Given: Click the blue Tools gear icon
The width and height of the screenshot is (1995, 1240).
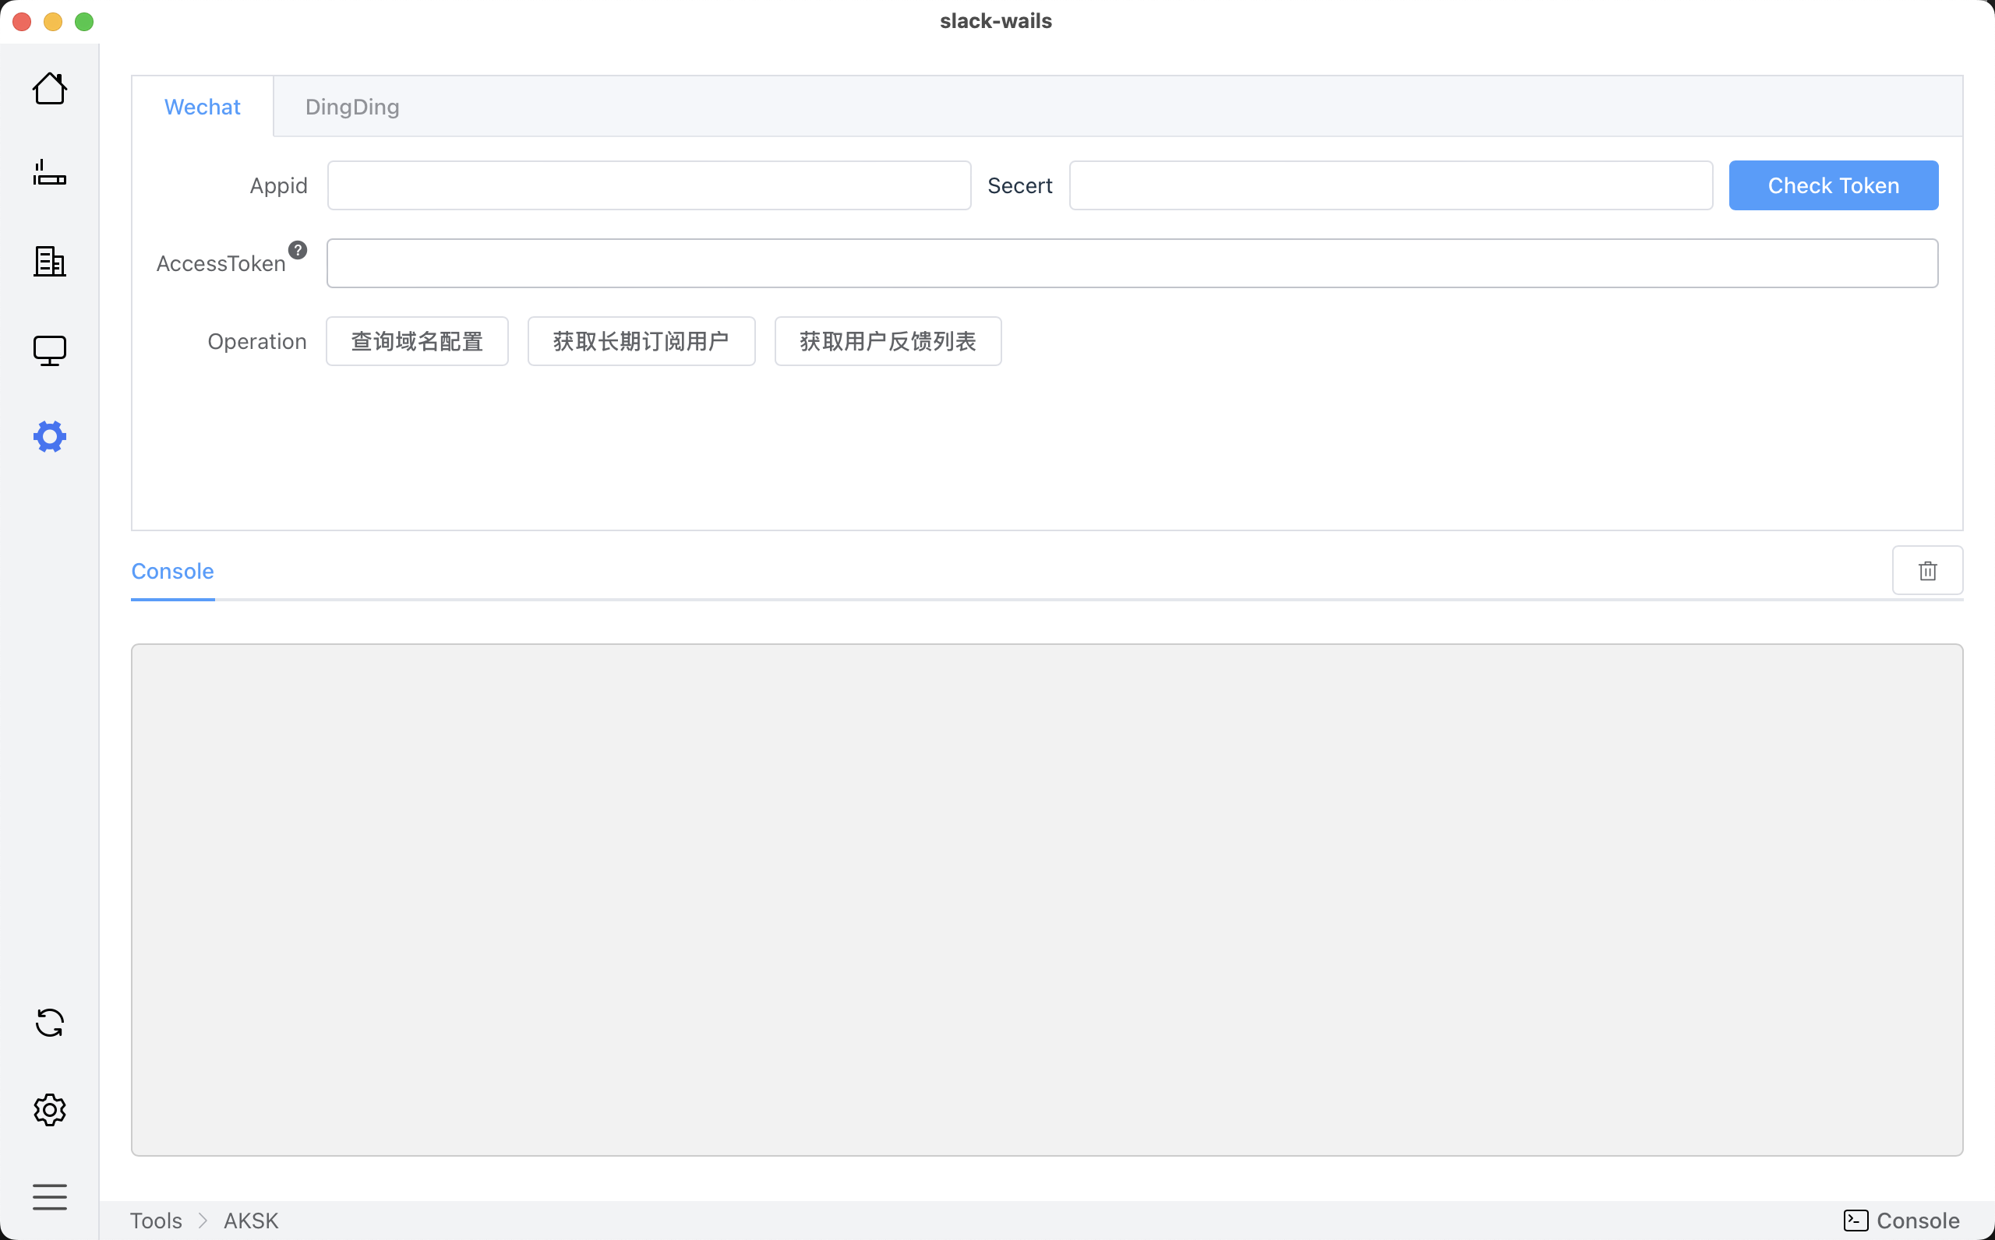Looking at the screenshot, I should coord(49,436).
